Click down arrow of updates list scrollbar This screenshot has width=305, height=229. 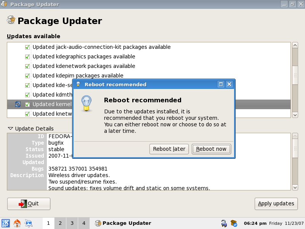tap(295, 115)
